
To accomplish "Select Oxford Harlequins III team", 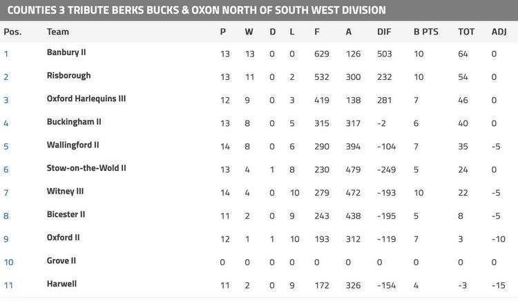I will point(86,98).
